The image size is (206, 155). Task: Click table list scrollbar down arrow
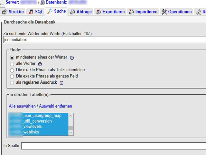[x=71, y=133]
